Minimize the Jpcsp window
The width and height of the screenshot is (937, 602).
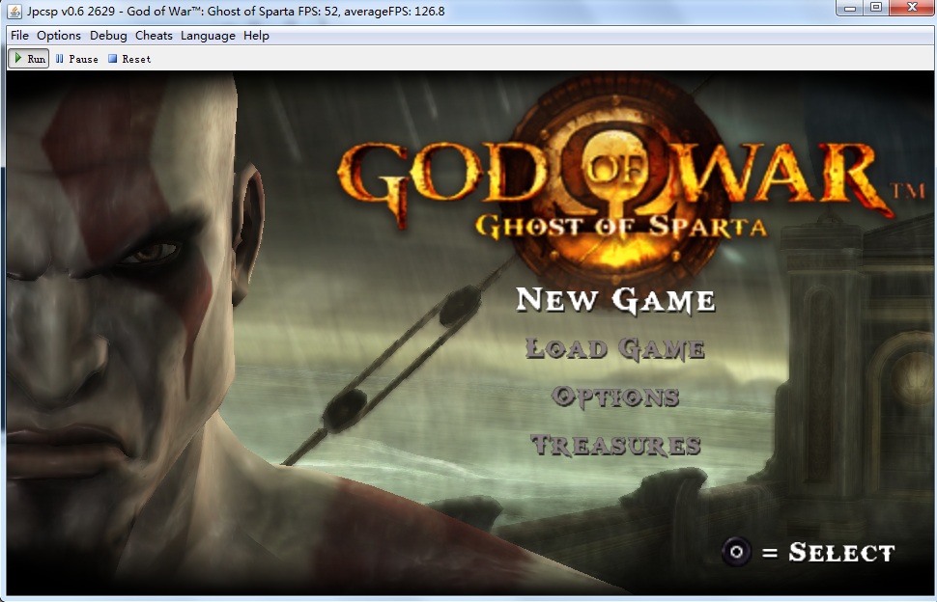click(850, 8)
